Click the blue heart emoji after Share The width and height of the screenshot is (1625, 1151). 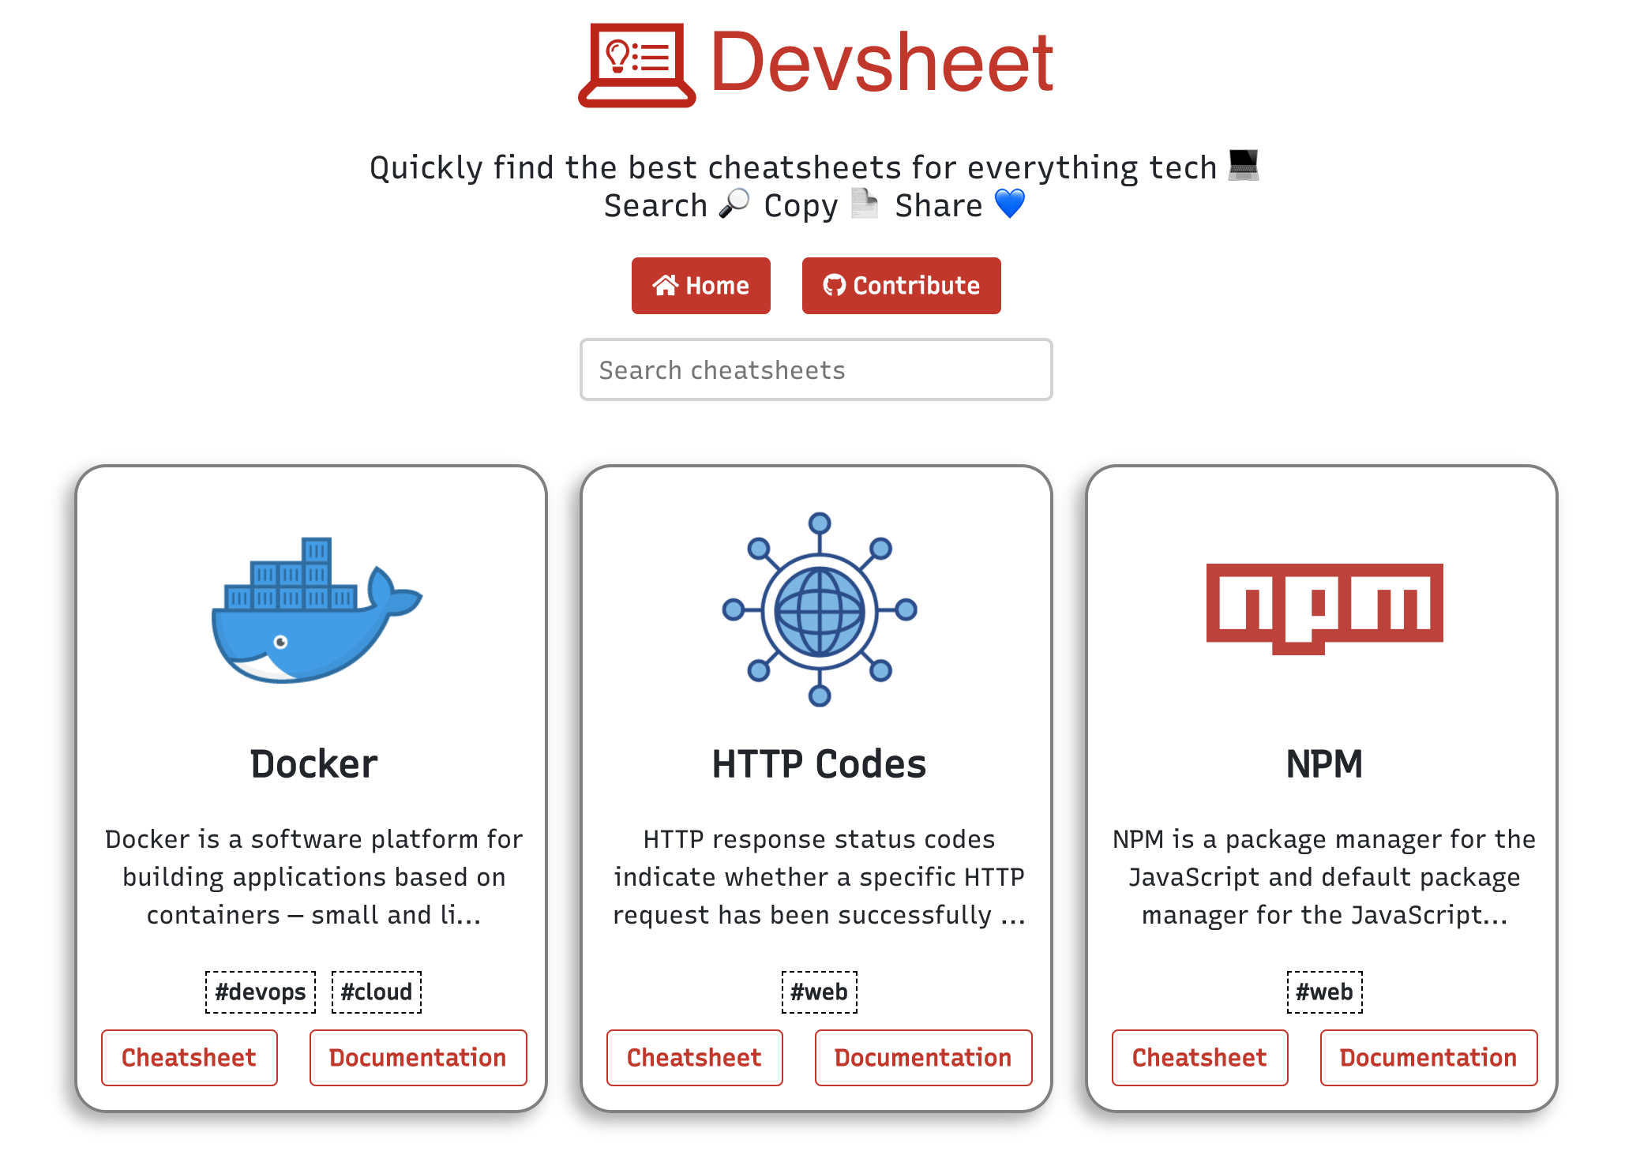[1010, 204]
